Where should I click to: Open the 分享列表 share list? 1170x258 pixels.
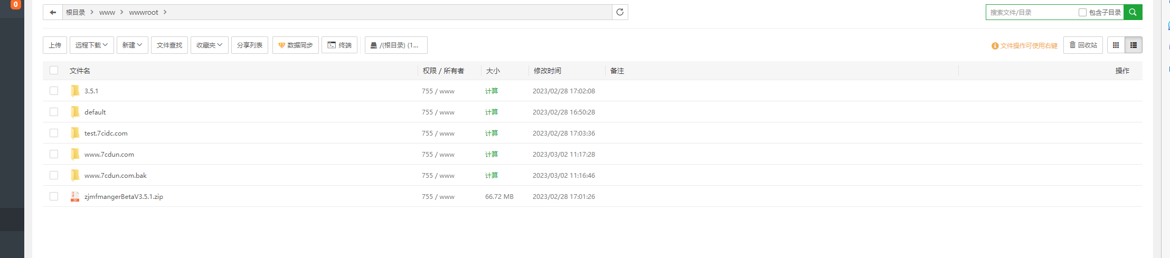pos(250,45)
